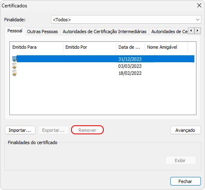Viewport: 205px width, 190px height.
Task: Open Autoridades de Certificação Intermediárias tab
Action: tap(105, 32)
